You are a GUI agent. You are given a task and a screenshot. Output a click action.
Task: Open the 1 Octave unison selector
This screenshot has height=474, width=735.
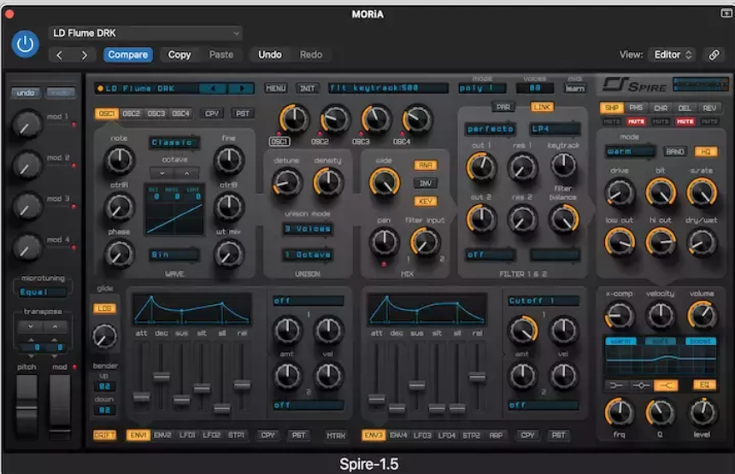(x=308, y=255)
